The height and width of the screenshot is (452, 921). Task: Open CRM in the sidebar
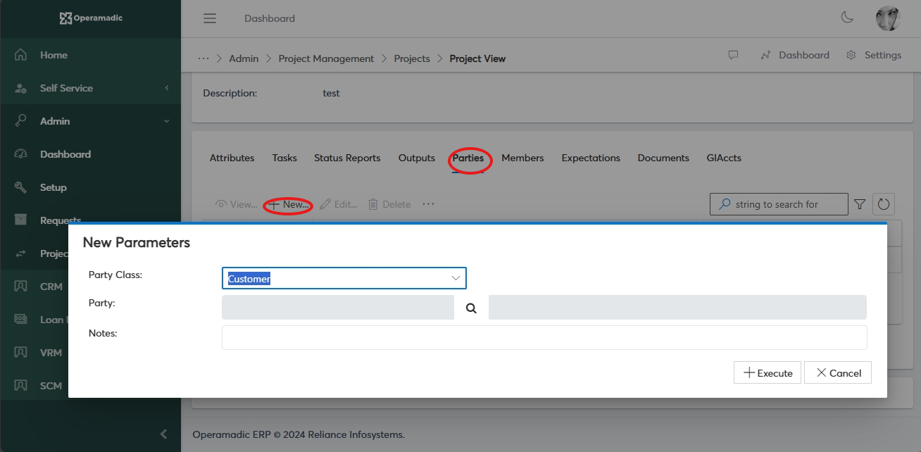(x=51, y=287)
